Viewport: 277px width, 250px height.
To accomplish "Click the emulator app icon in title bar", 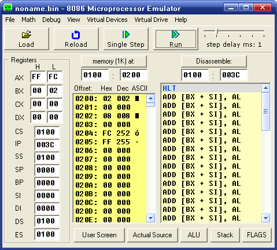I will click(x=8, y=8).
